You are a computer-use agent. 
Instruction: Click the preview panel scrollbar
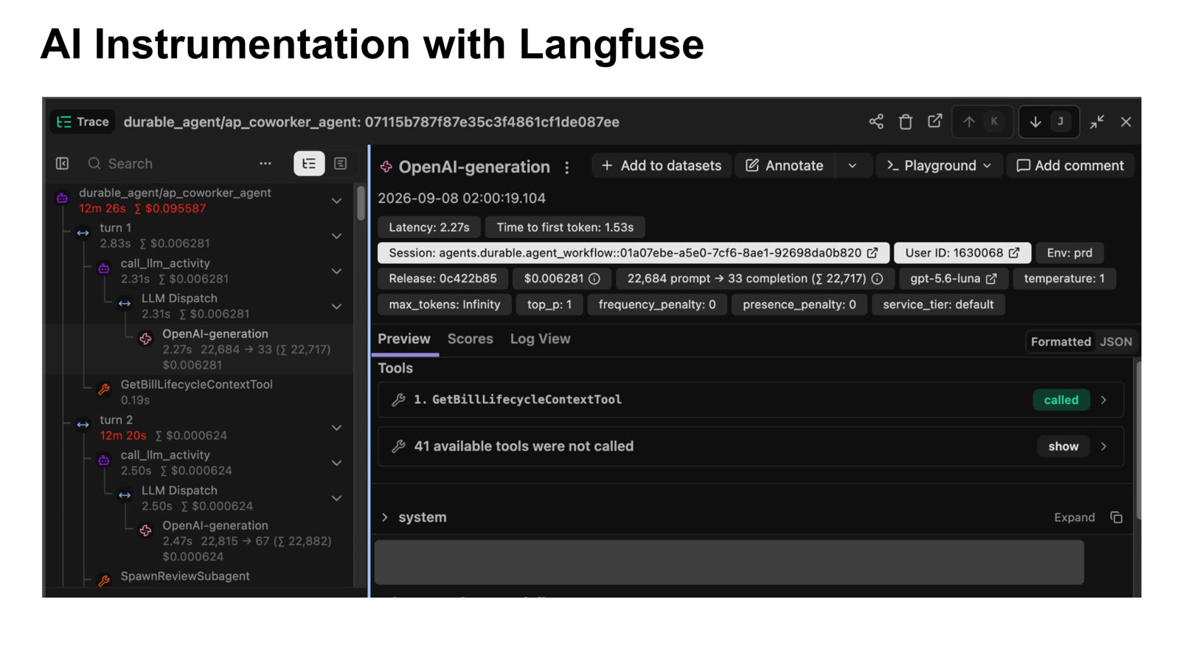[x=1138, y=440]
